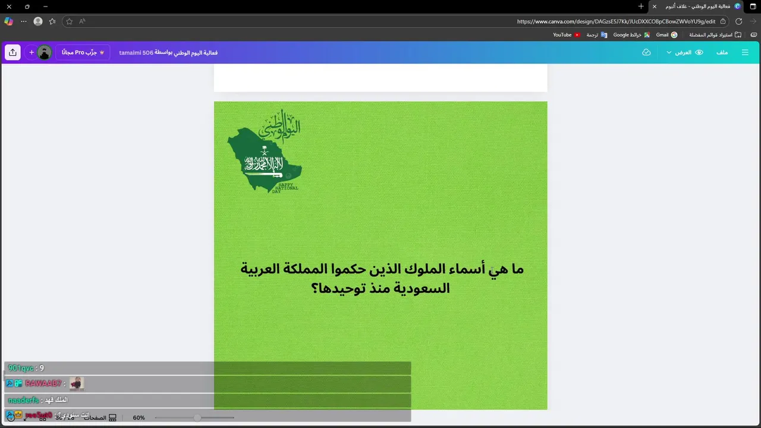Image resolution: width=761 pixels, height=428 pixels.
Task: Open the ترجمة translate bookmark
Action: 597,35
